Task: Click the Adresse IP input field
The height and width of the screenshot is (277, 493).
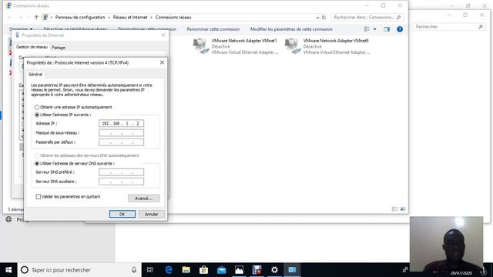Action: pyautogui.click(x=121, y=123)
